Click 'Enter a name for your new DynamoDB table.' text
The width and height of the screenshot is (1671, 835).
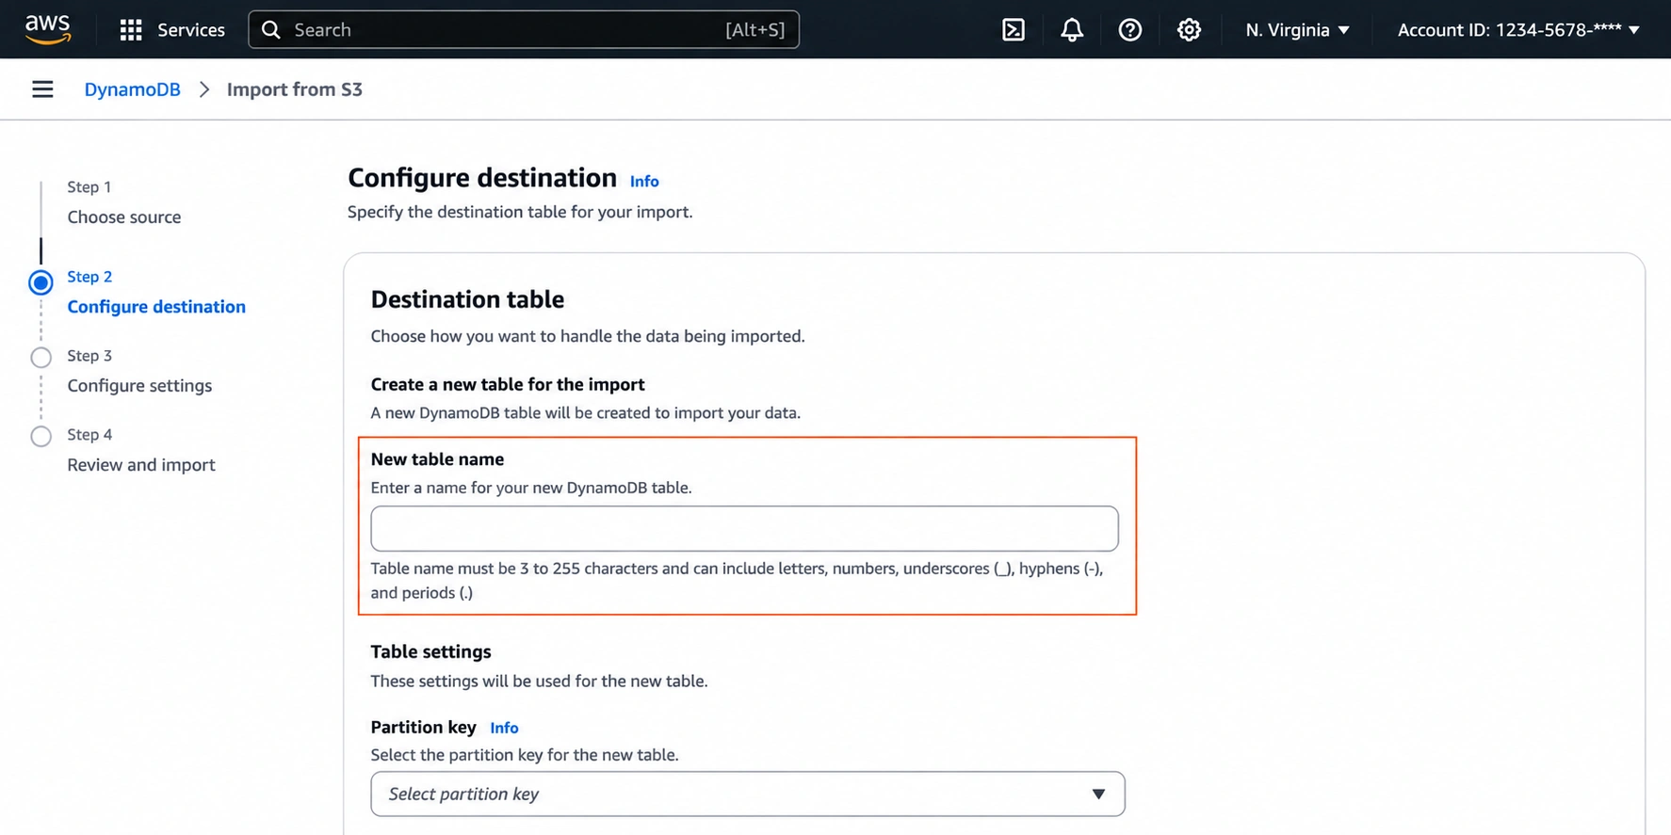pyautogui.click(x=531, y=488)
